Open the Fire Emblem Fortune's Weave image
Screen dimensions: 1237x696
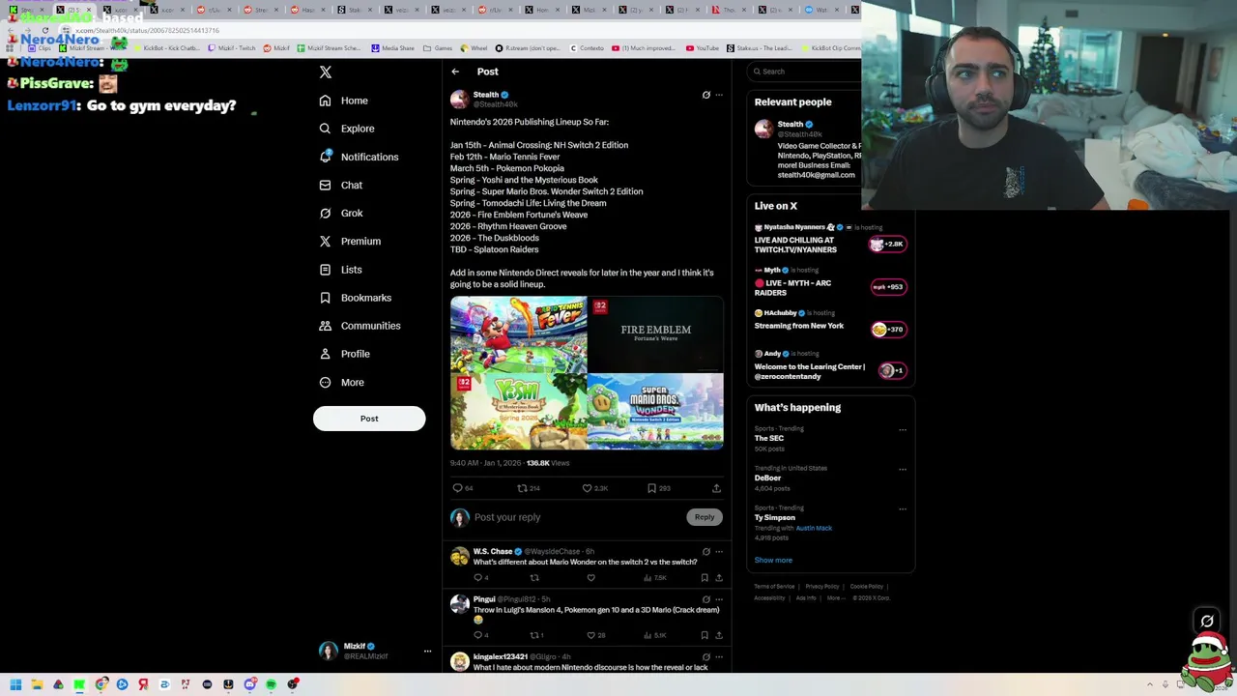656,334
